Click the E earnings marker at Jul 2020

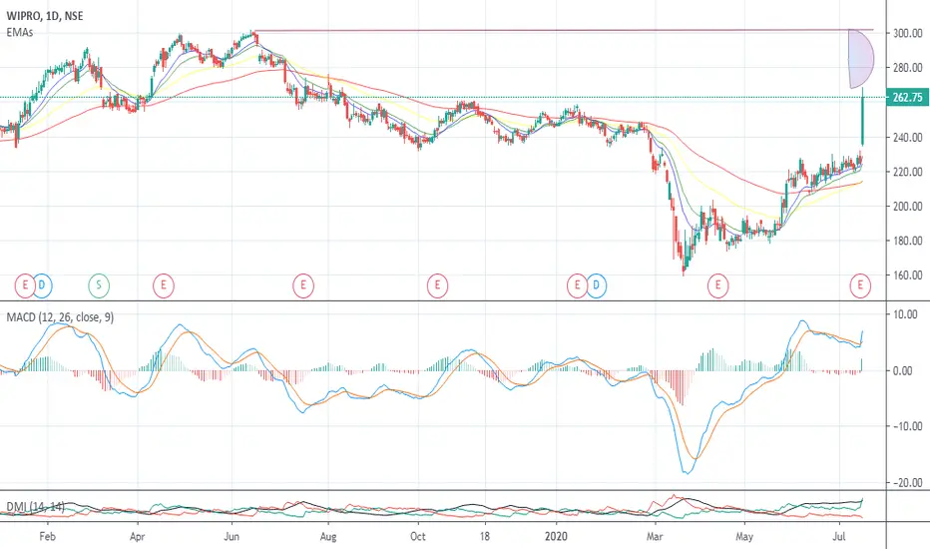(860, 285)
